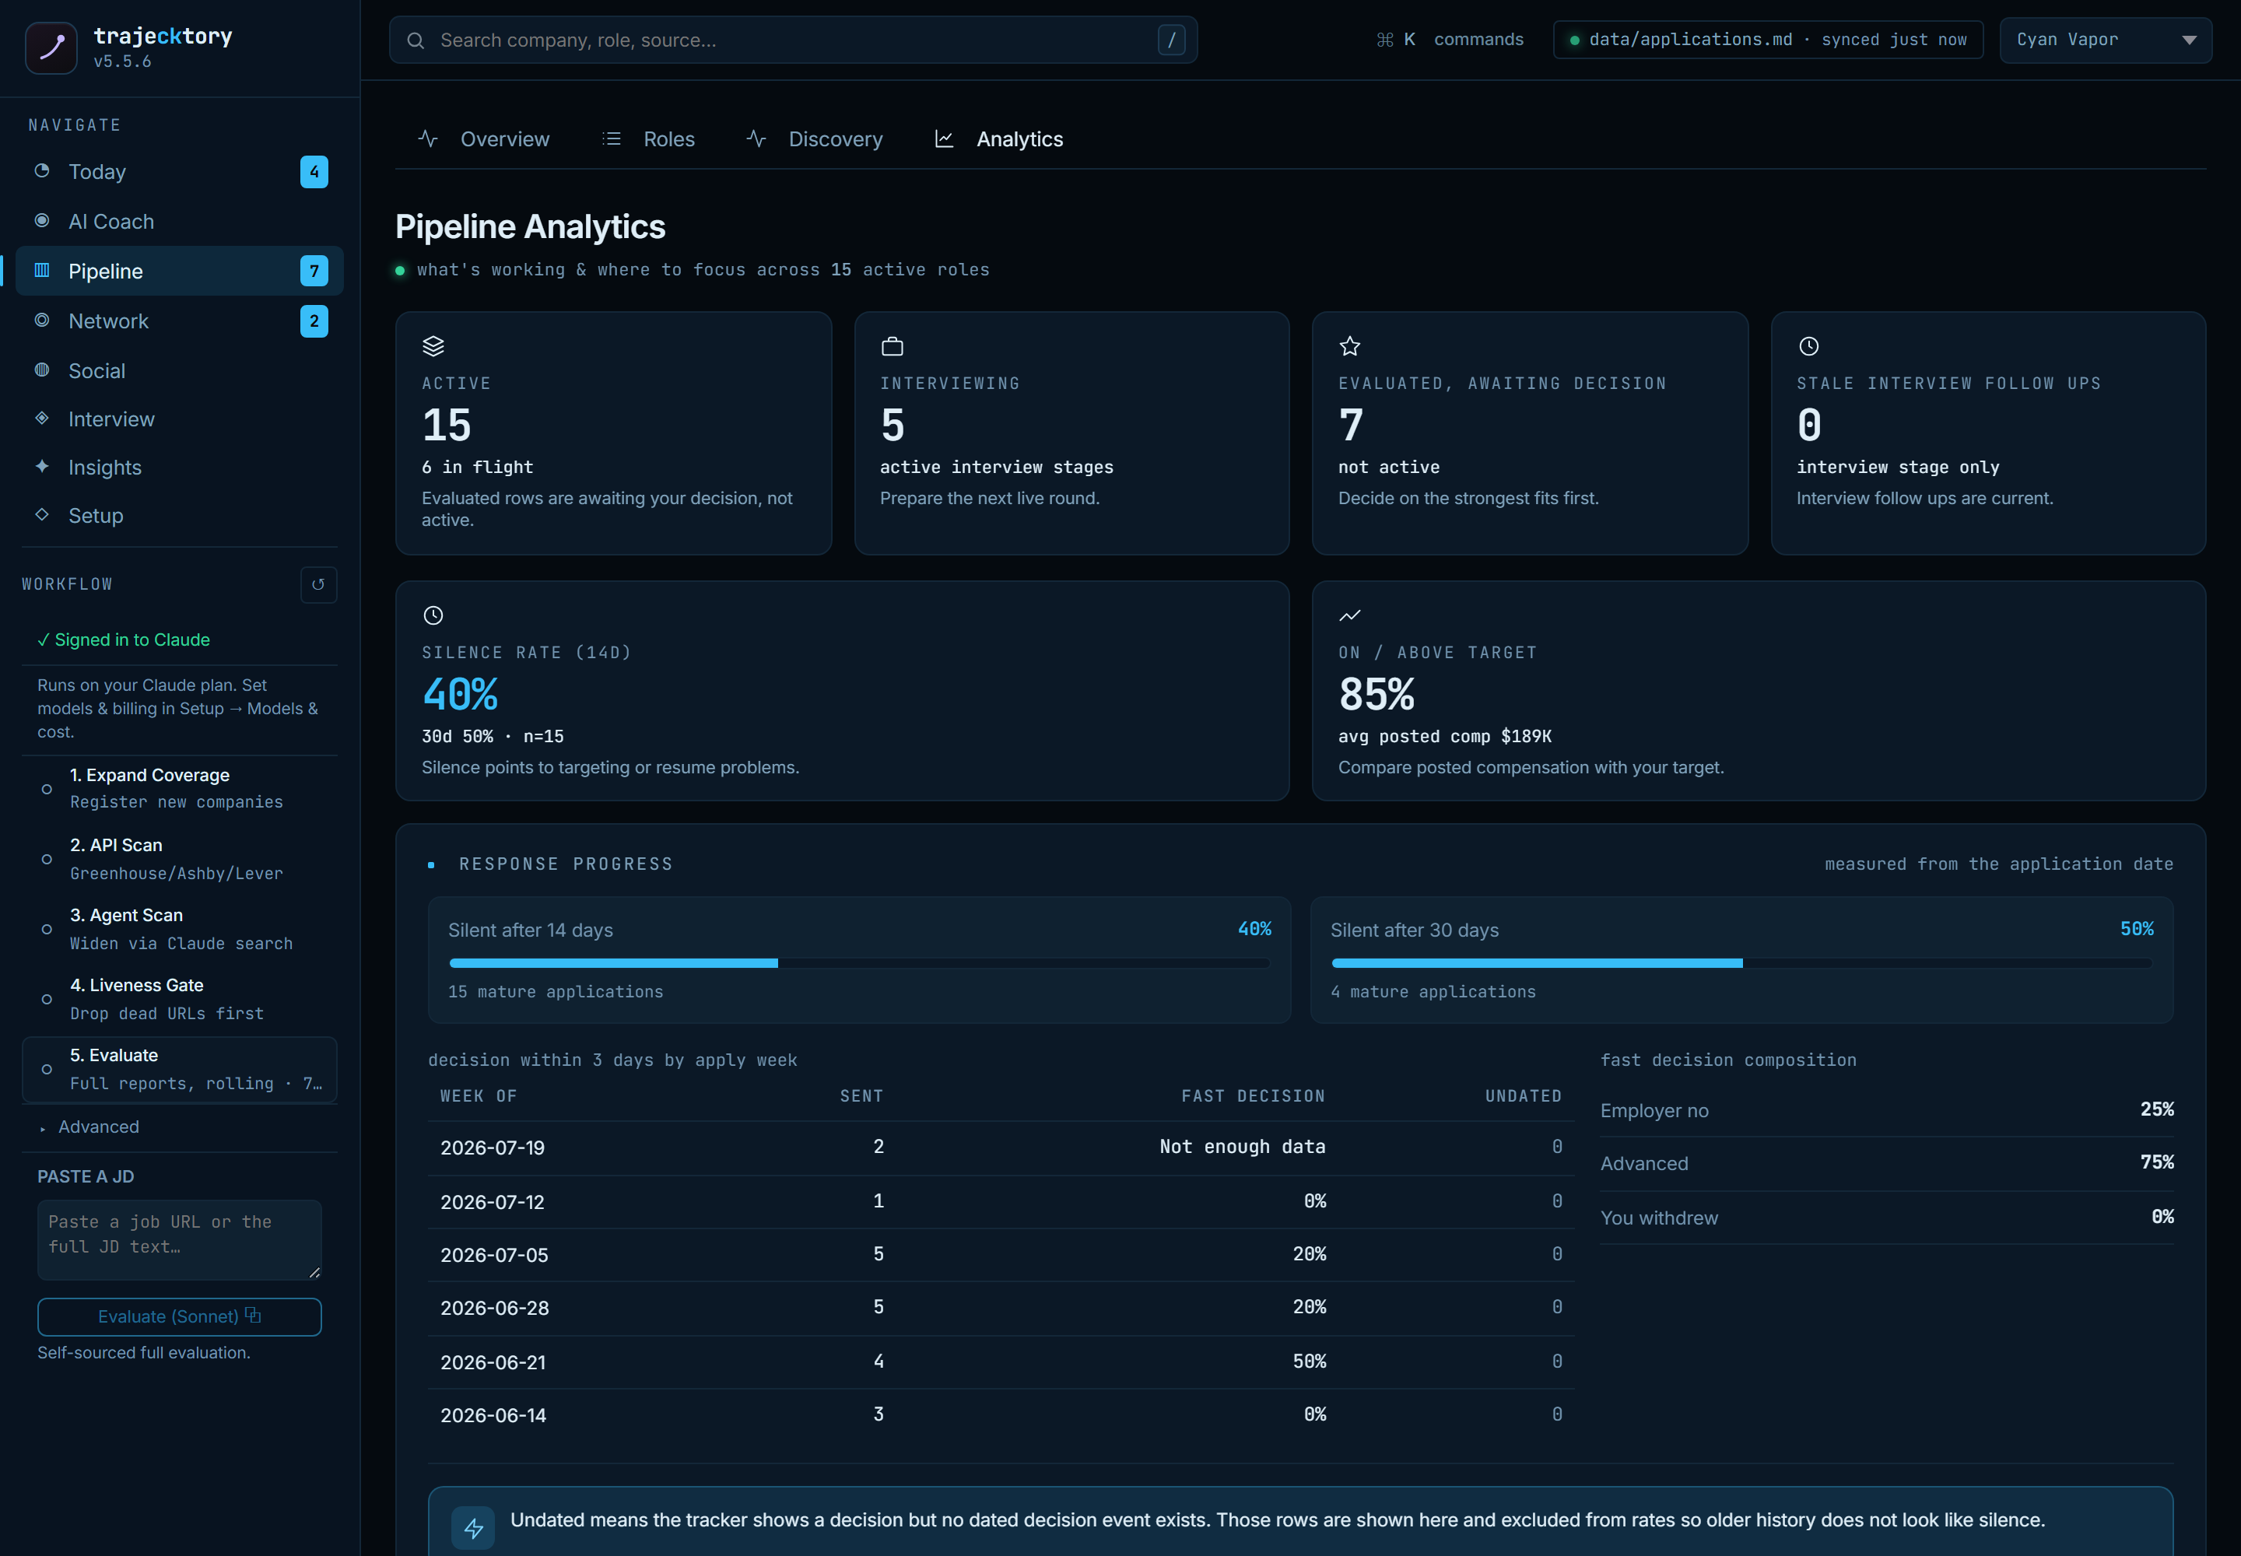This screenshot has width=2241, height=1556.
Task: Select the Evaluate step circle
Action: point(47,1070)
